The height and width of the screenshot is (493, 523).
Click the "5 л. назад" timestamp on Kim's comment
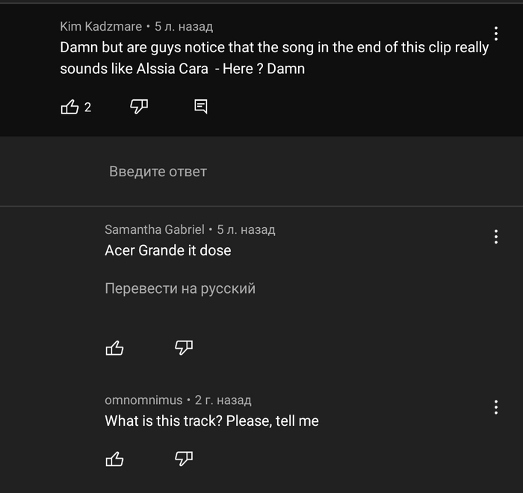coord(184,26)
